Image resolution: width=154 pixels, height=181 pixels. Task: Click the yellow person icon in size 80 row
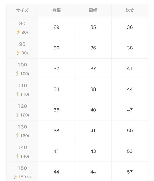pos(19,32)
